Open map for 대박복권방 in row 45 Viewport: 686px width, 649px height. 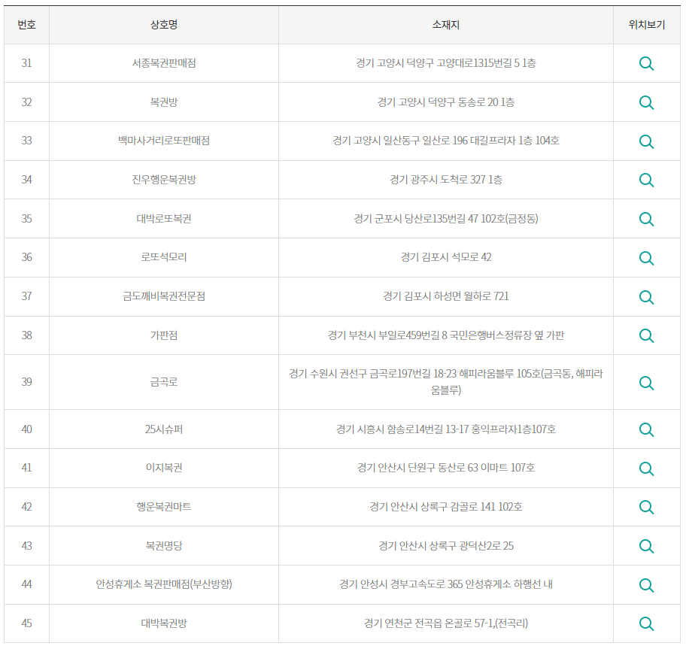[x=646, y=623]
